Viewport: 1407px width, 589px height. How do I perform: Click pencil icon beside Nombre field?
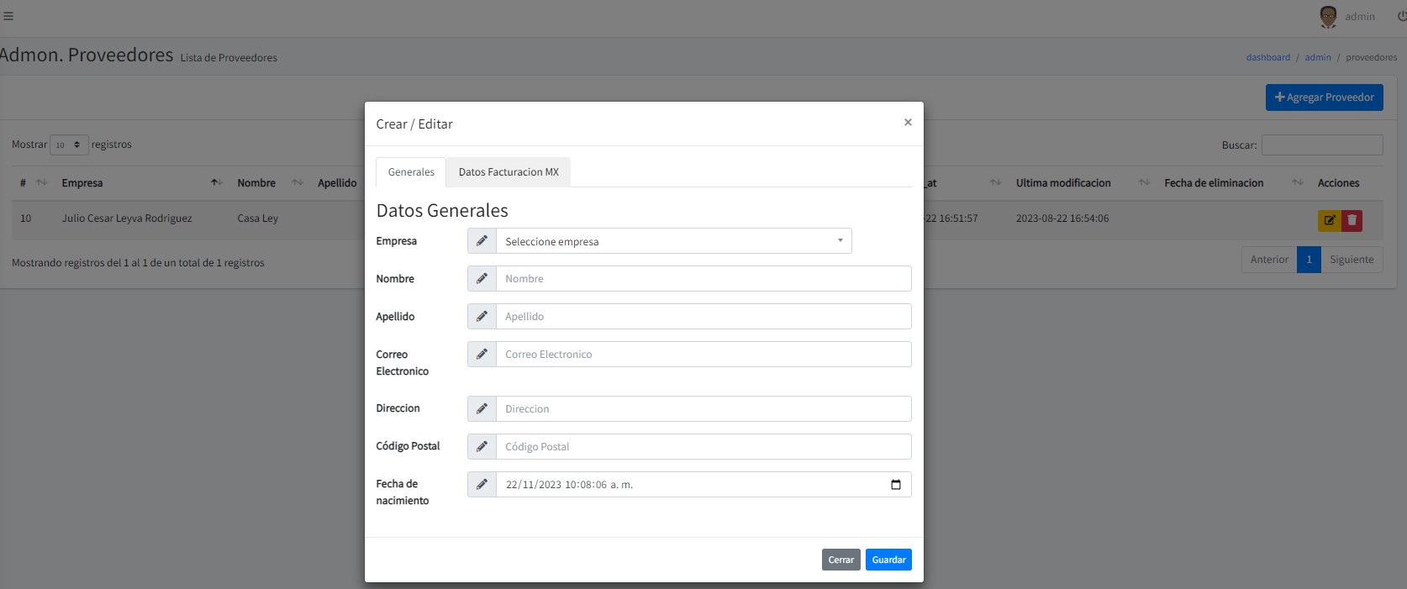pos(482,279)
